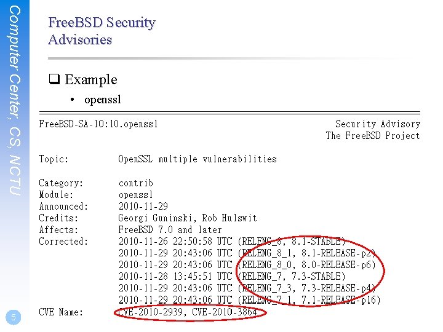Click The FreeBSD Project text
Screen dimensions: 443x332
[x=373, y=136]
